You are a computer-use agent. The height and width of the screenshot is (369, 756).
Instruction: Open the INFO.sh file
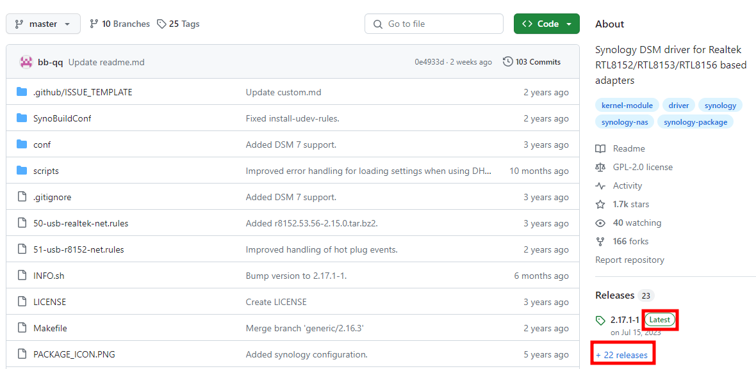click(49, 276)
